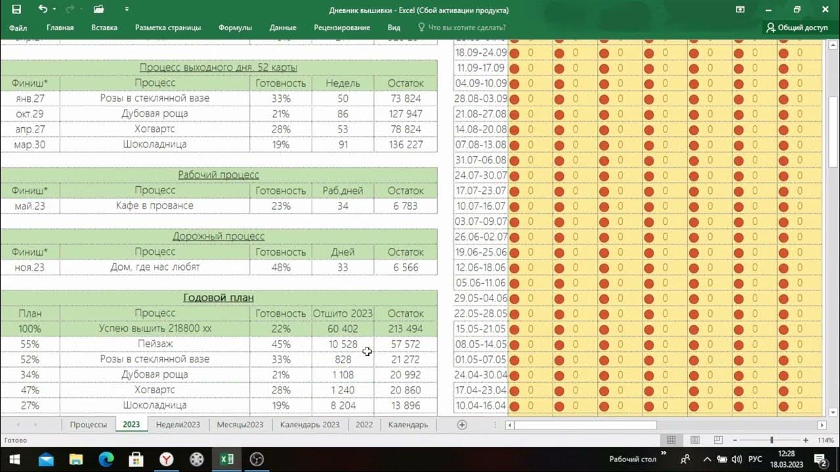The height and width of the screenshot is (472, 840).
Task: Switch to Page Break Preview icon
Action: pyautogui.click(x=719, y=441)
